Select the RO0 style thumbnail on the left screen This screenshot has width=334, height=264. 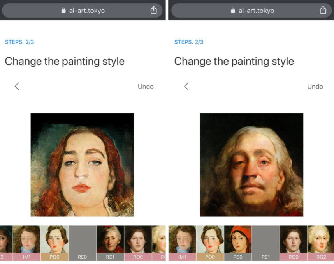click(x=138, y=243)
